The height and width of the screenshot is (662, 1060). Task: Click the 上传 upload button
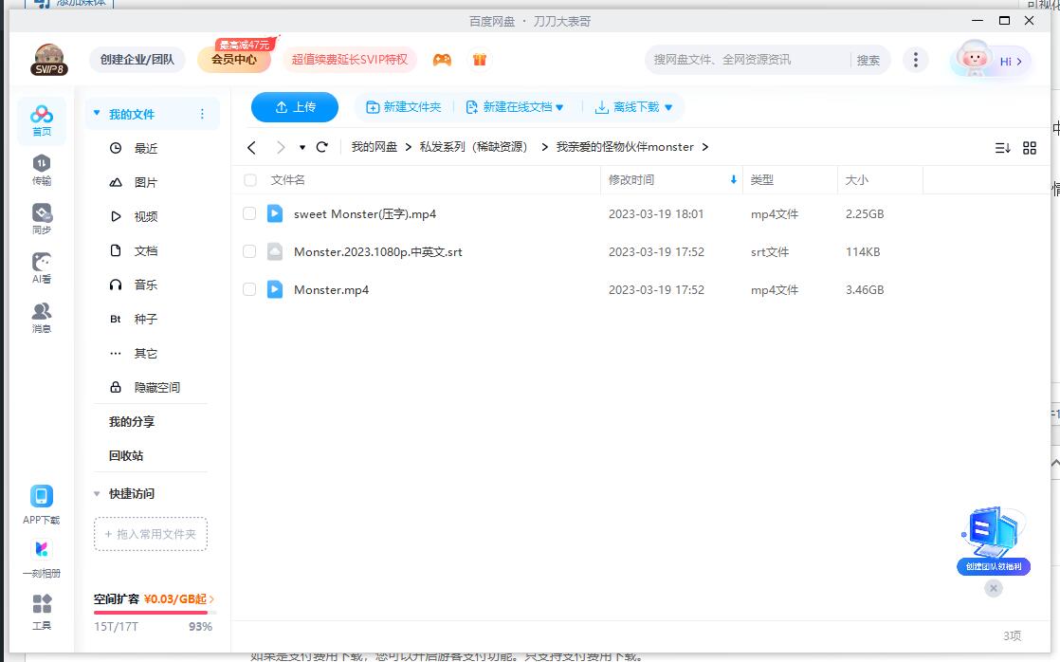[294, 106]
